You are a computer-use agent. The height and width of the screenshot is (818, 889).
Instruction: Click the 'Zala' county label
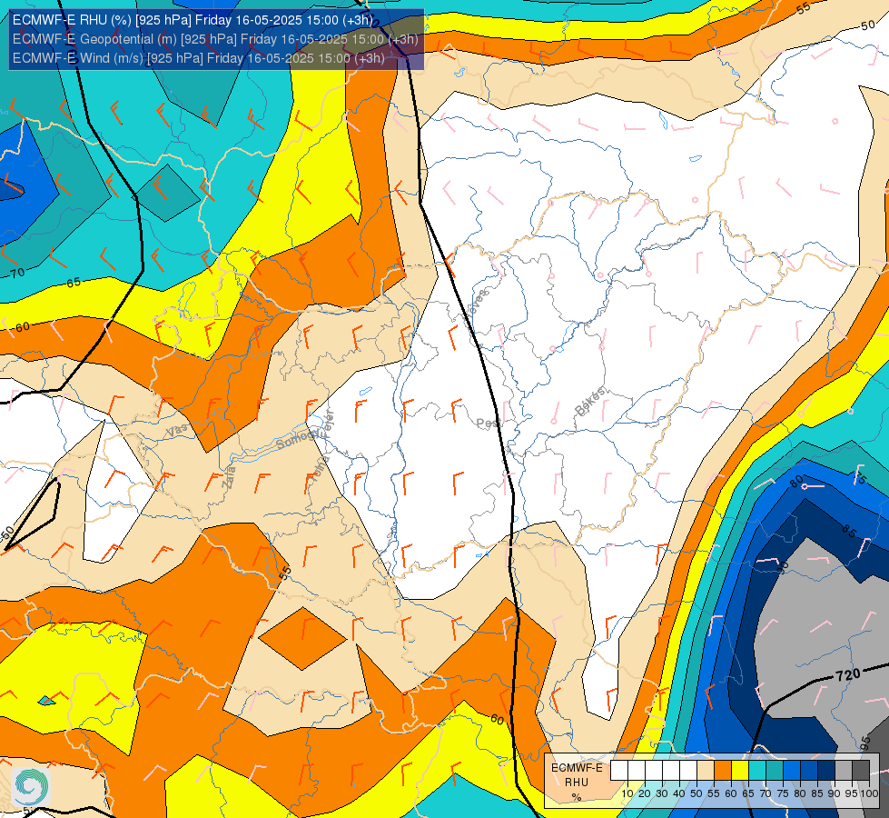[229, 477]
